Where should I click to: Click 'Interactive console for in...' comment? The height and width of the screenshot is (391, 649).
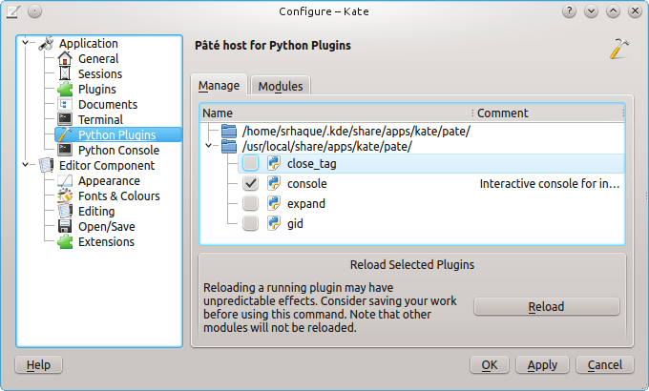coord(550,183)
